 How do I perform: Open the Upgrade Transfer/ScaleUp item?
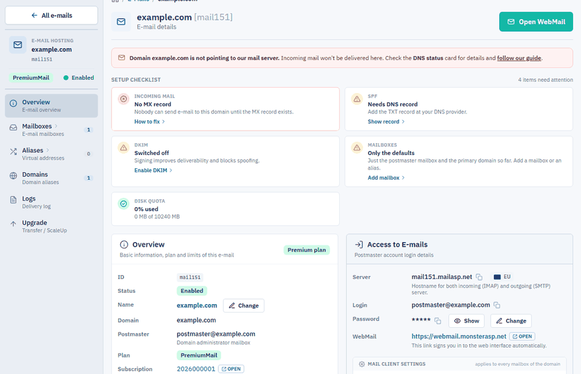(51, 226)
